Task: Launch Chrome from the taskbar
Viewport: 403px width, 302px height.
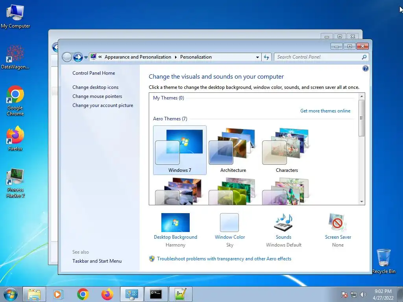Action: coord(83,294)
